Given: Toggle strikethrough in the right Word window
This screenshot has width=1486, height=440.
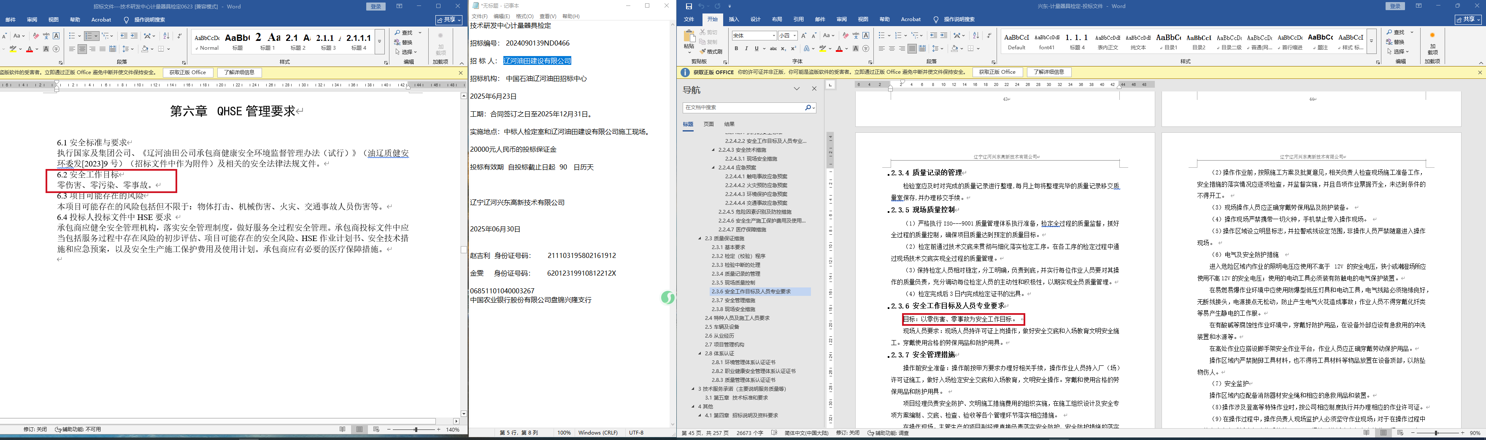Looking at the screenshot, I should tap(773, 49).
